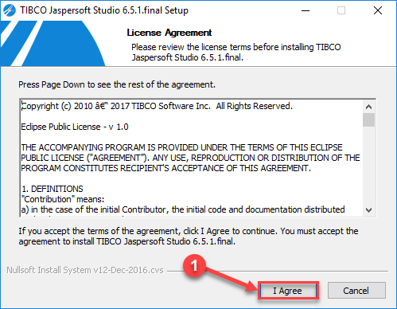Click the I Agree button
Image resolution: width=397 pixels, height=309 pixels.
point(288,291)
